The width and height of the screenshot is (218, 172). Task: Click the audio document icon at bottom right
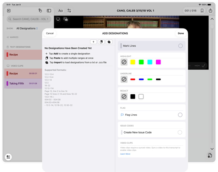point(210,155)
